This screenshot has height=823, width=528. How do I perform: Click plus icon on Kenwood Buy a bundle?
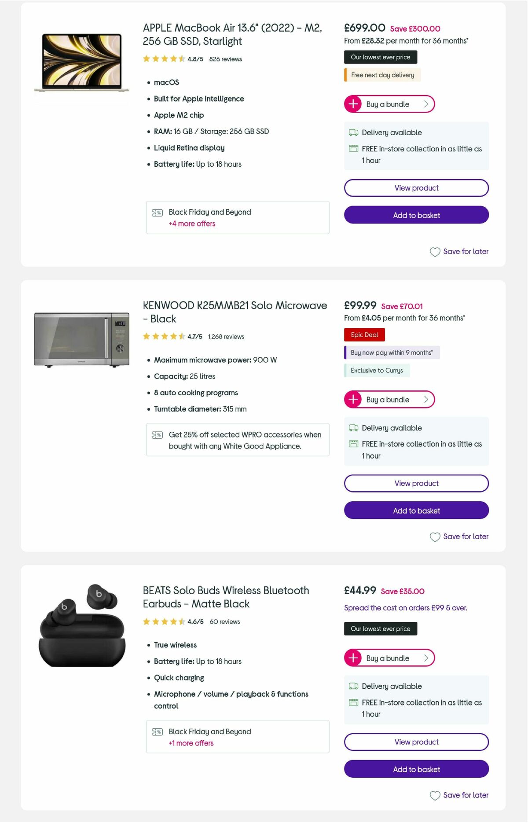(353, 399)
